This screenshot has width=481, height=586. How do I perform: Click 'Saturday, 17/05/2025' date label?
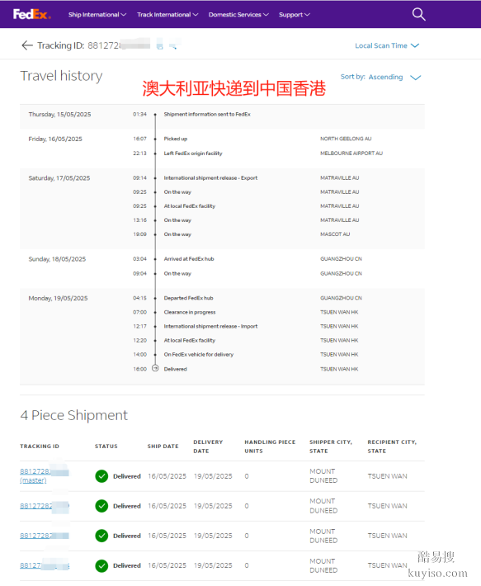(59, 178)
